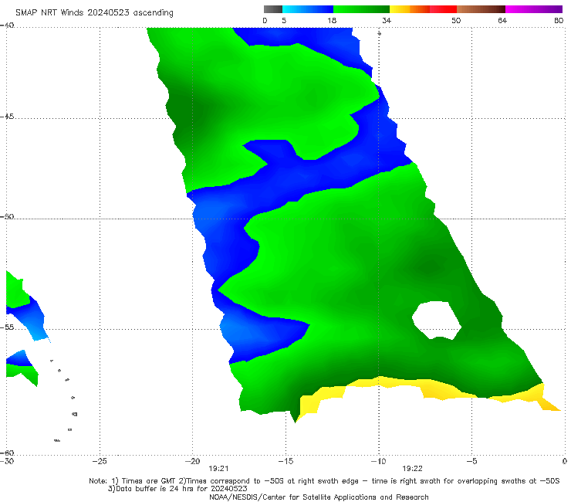Click the swath time label '19:21'
Screen dimensions: 571x502
point(218,469)
